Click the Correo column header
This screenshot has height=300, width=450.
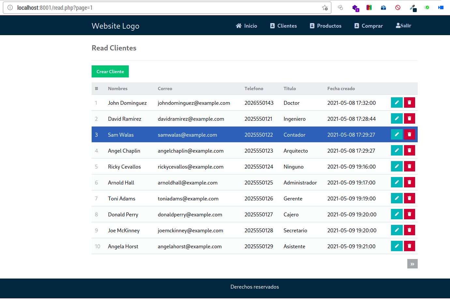[165, 89]
